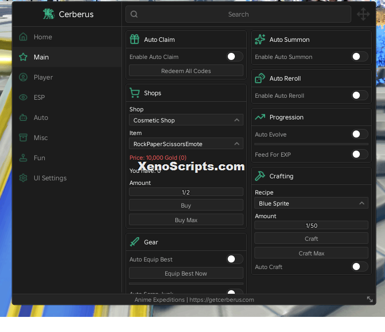Viewport: 385px width, 332px height.
Task: Go to the Player tab
Action: 67,77
